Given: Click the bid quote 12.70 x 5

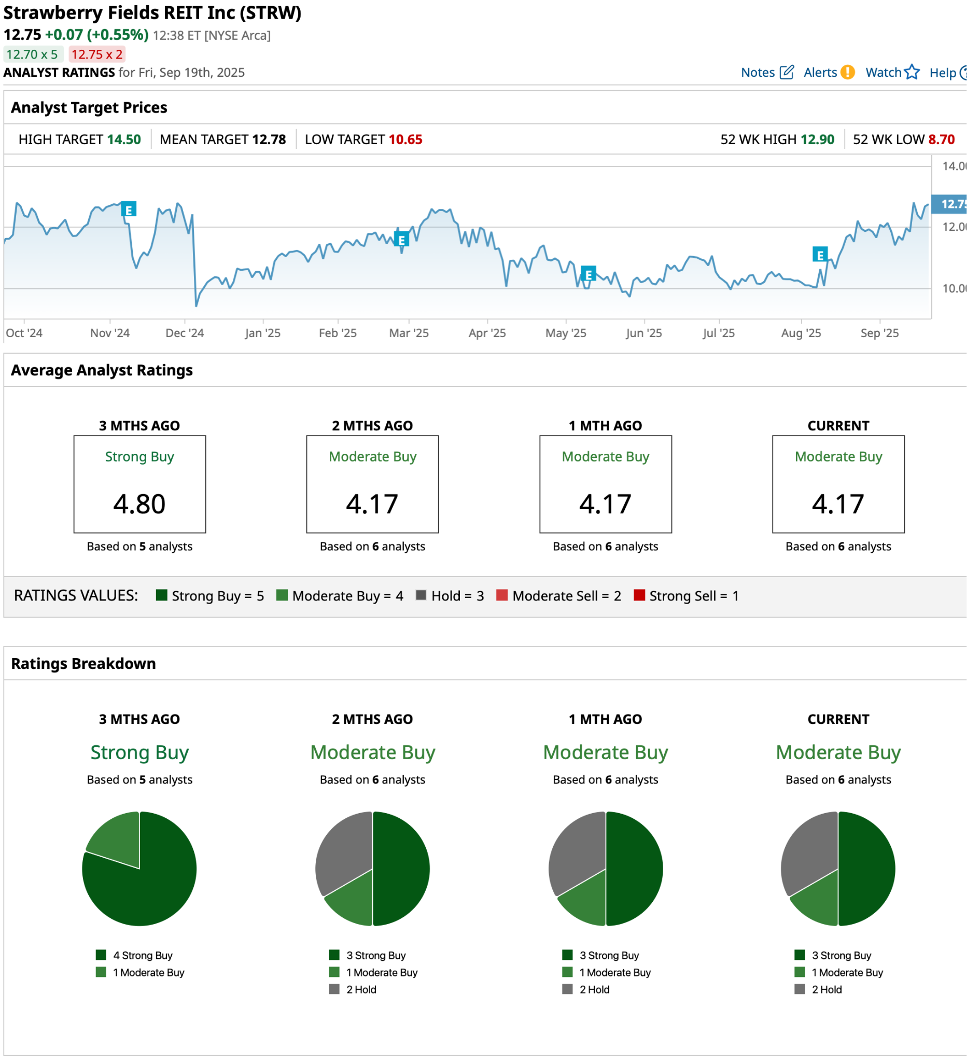Looking at the screenshot, I should coord(33,55).
